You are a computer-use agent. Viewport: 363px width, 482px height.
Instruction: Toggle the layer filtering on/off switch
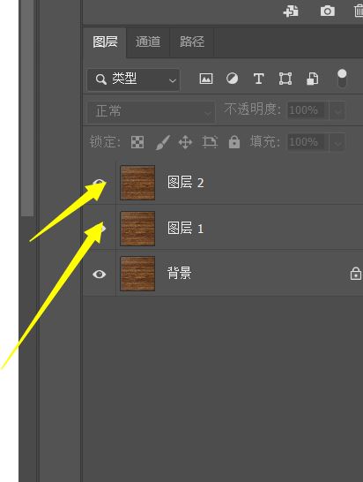pyautogui.click(x=342, y=79)
